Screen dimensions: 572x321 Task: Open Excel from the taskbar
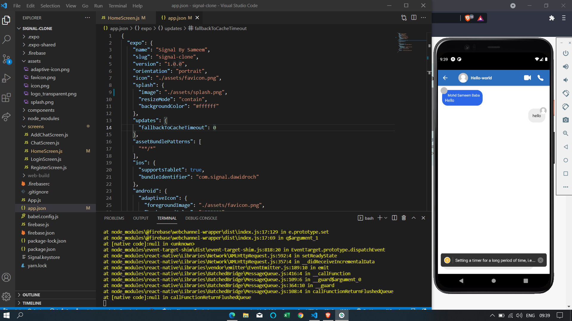coord(287,315)
